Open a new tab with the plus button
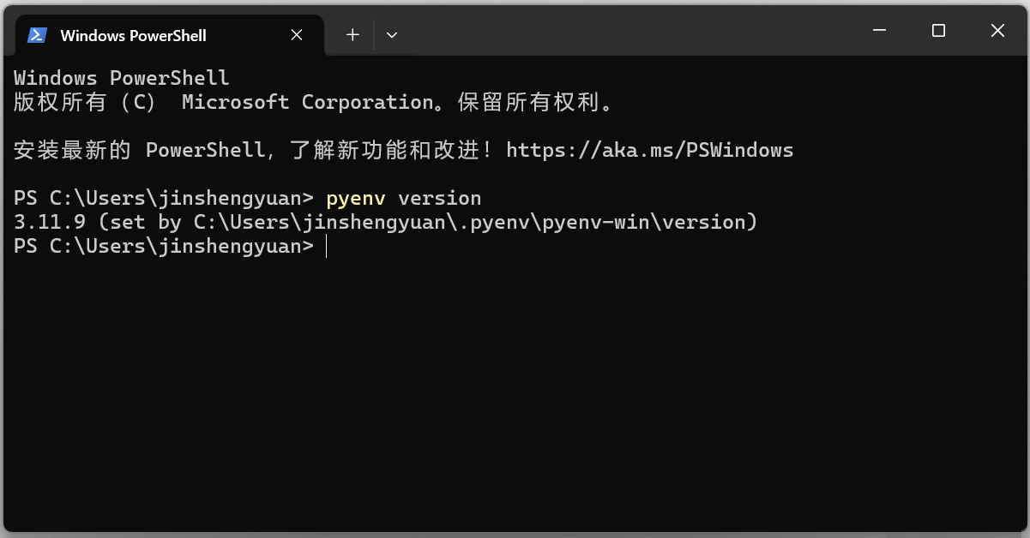 [x=352, y=35]
